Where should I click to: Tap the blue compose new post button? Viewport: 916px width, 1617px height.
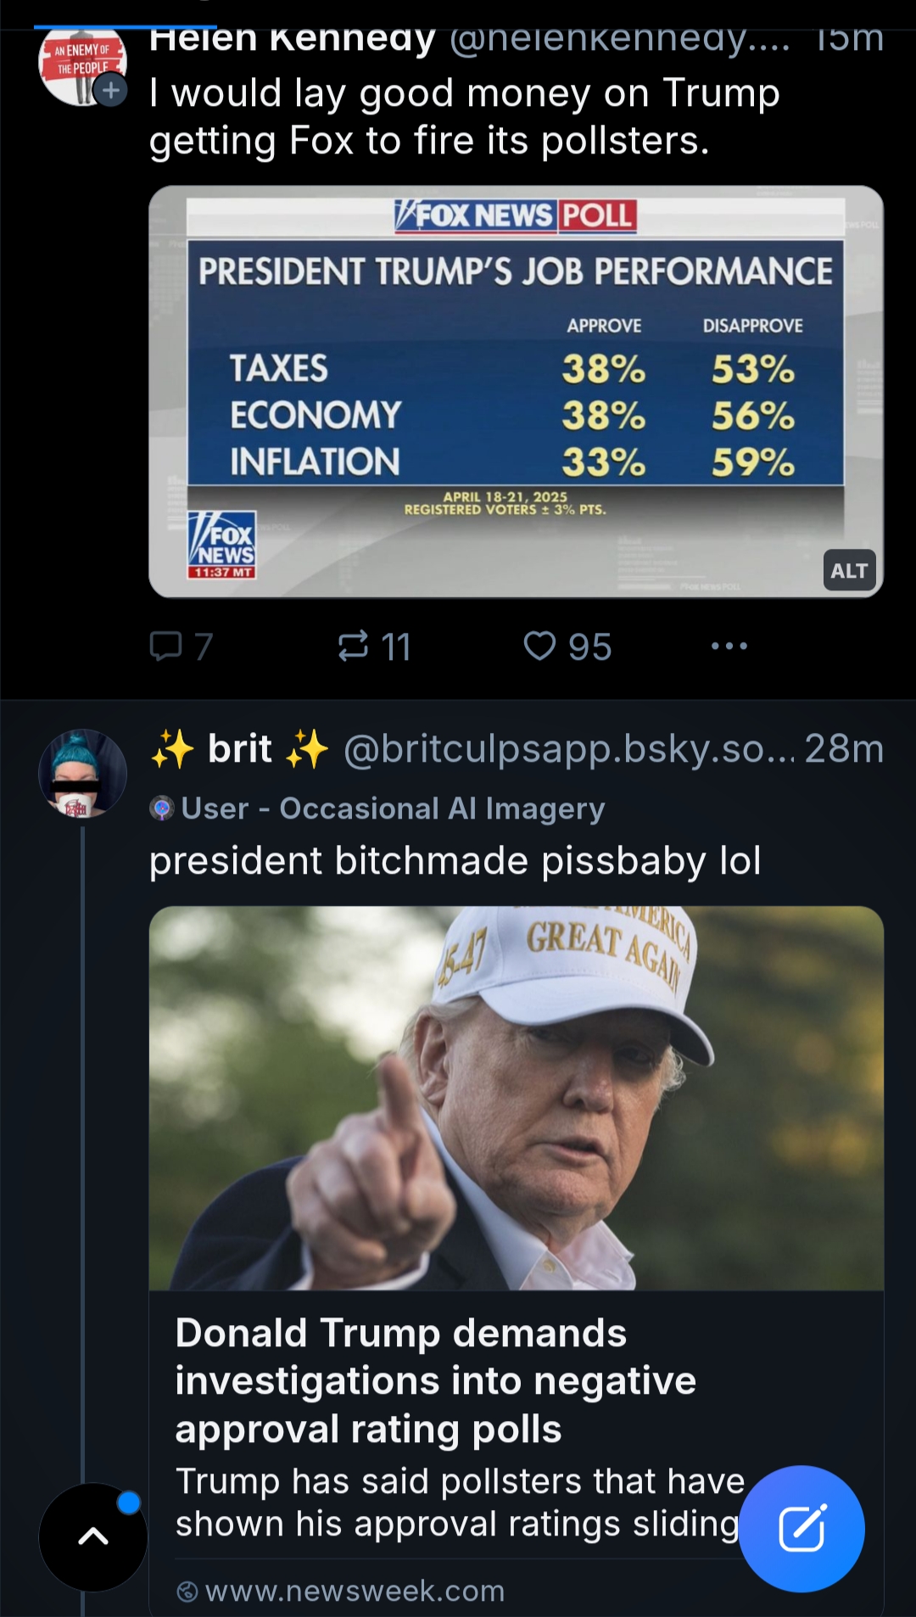click(801, 1529)
